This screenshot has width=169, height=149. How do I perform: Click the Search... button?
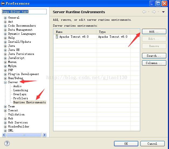click(154, 56)
